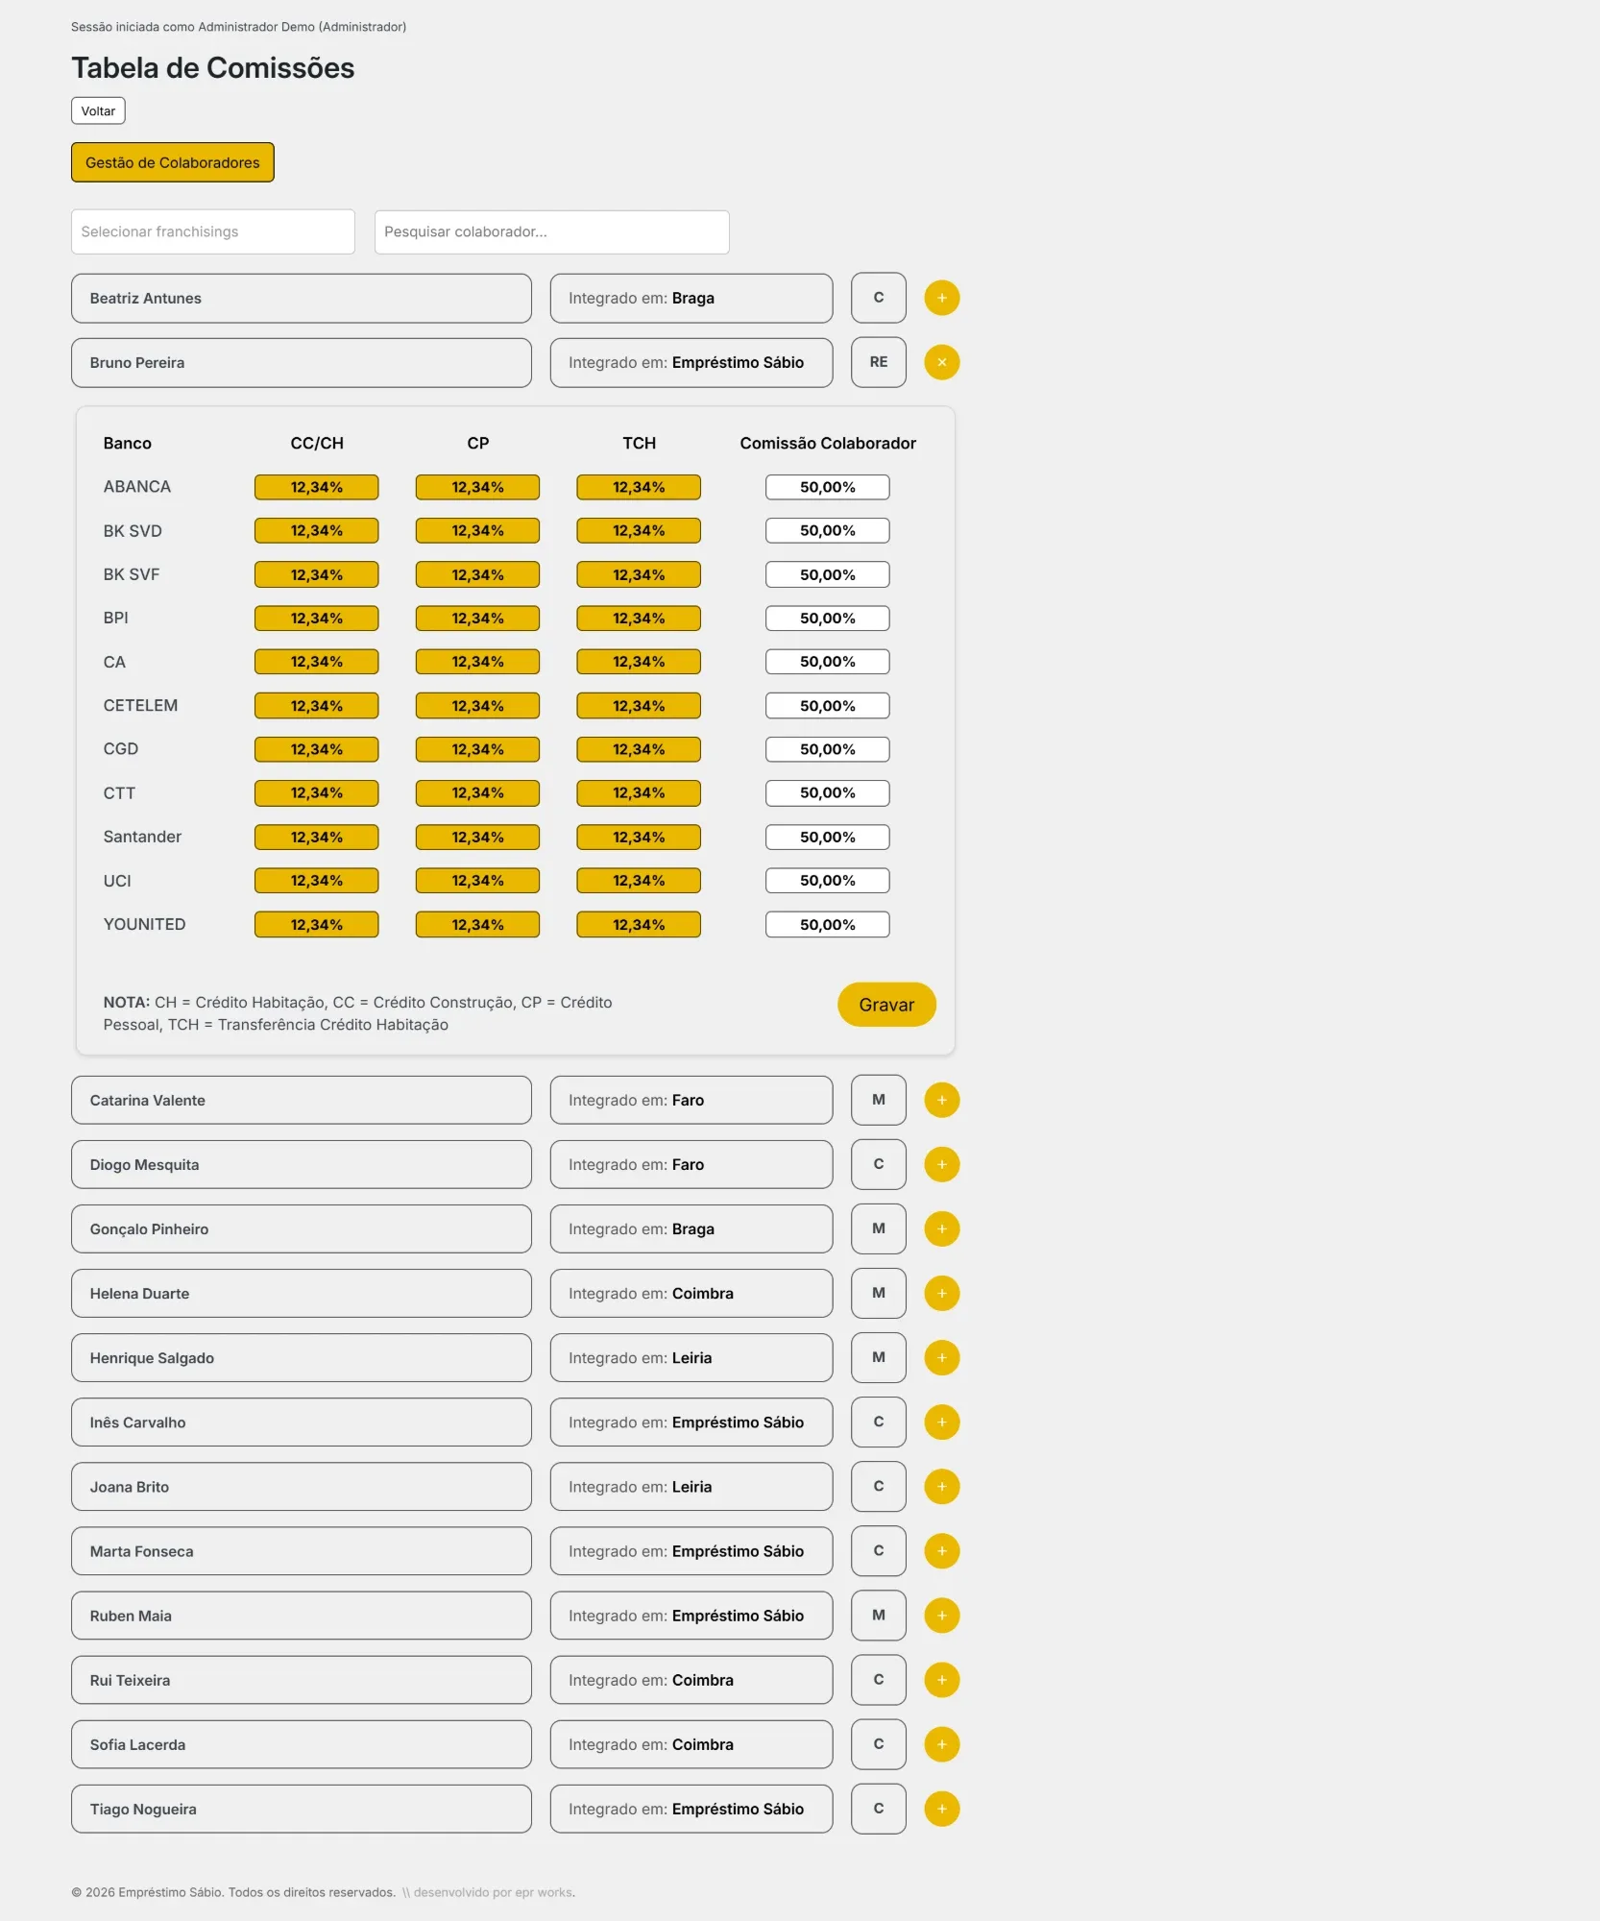Edit CETELEM TCH 12,34% field

[639, 705]
